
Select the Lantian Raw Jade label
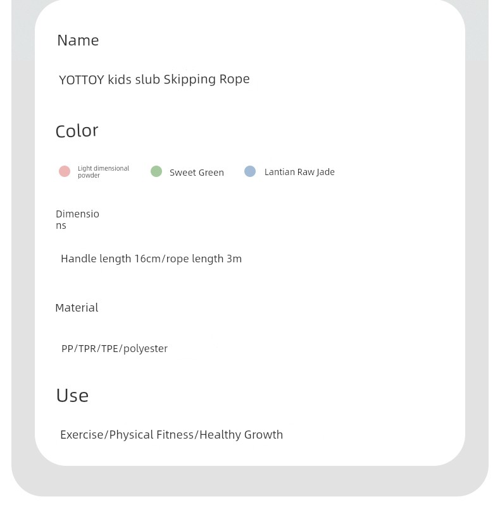[x=299, y=172]
